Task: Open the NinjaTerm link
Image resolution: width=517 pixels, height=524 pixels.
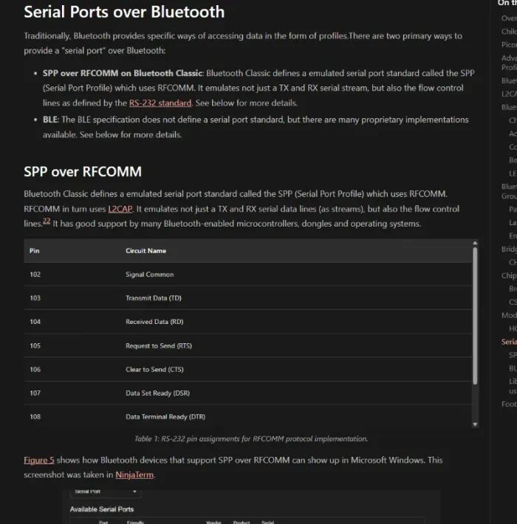Action: coord(134,475)
